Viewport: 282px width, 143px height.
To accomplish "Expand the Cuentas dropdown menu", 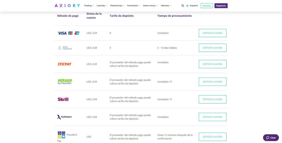I will pyautogui.click(x=102, y=6).
